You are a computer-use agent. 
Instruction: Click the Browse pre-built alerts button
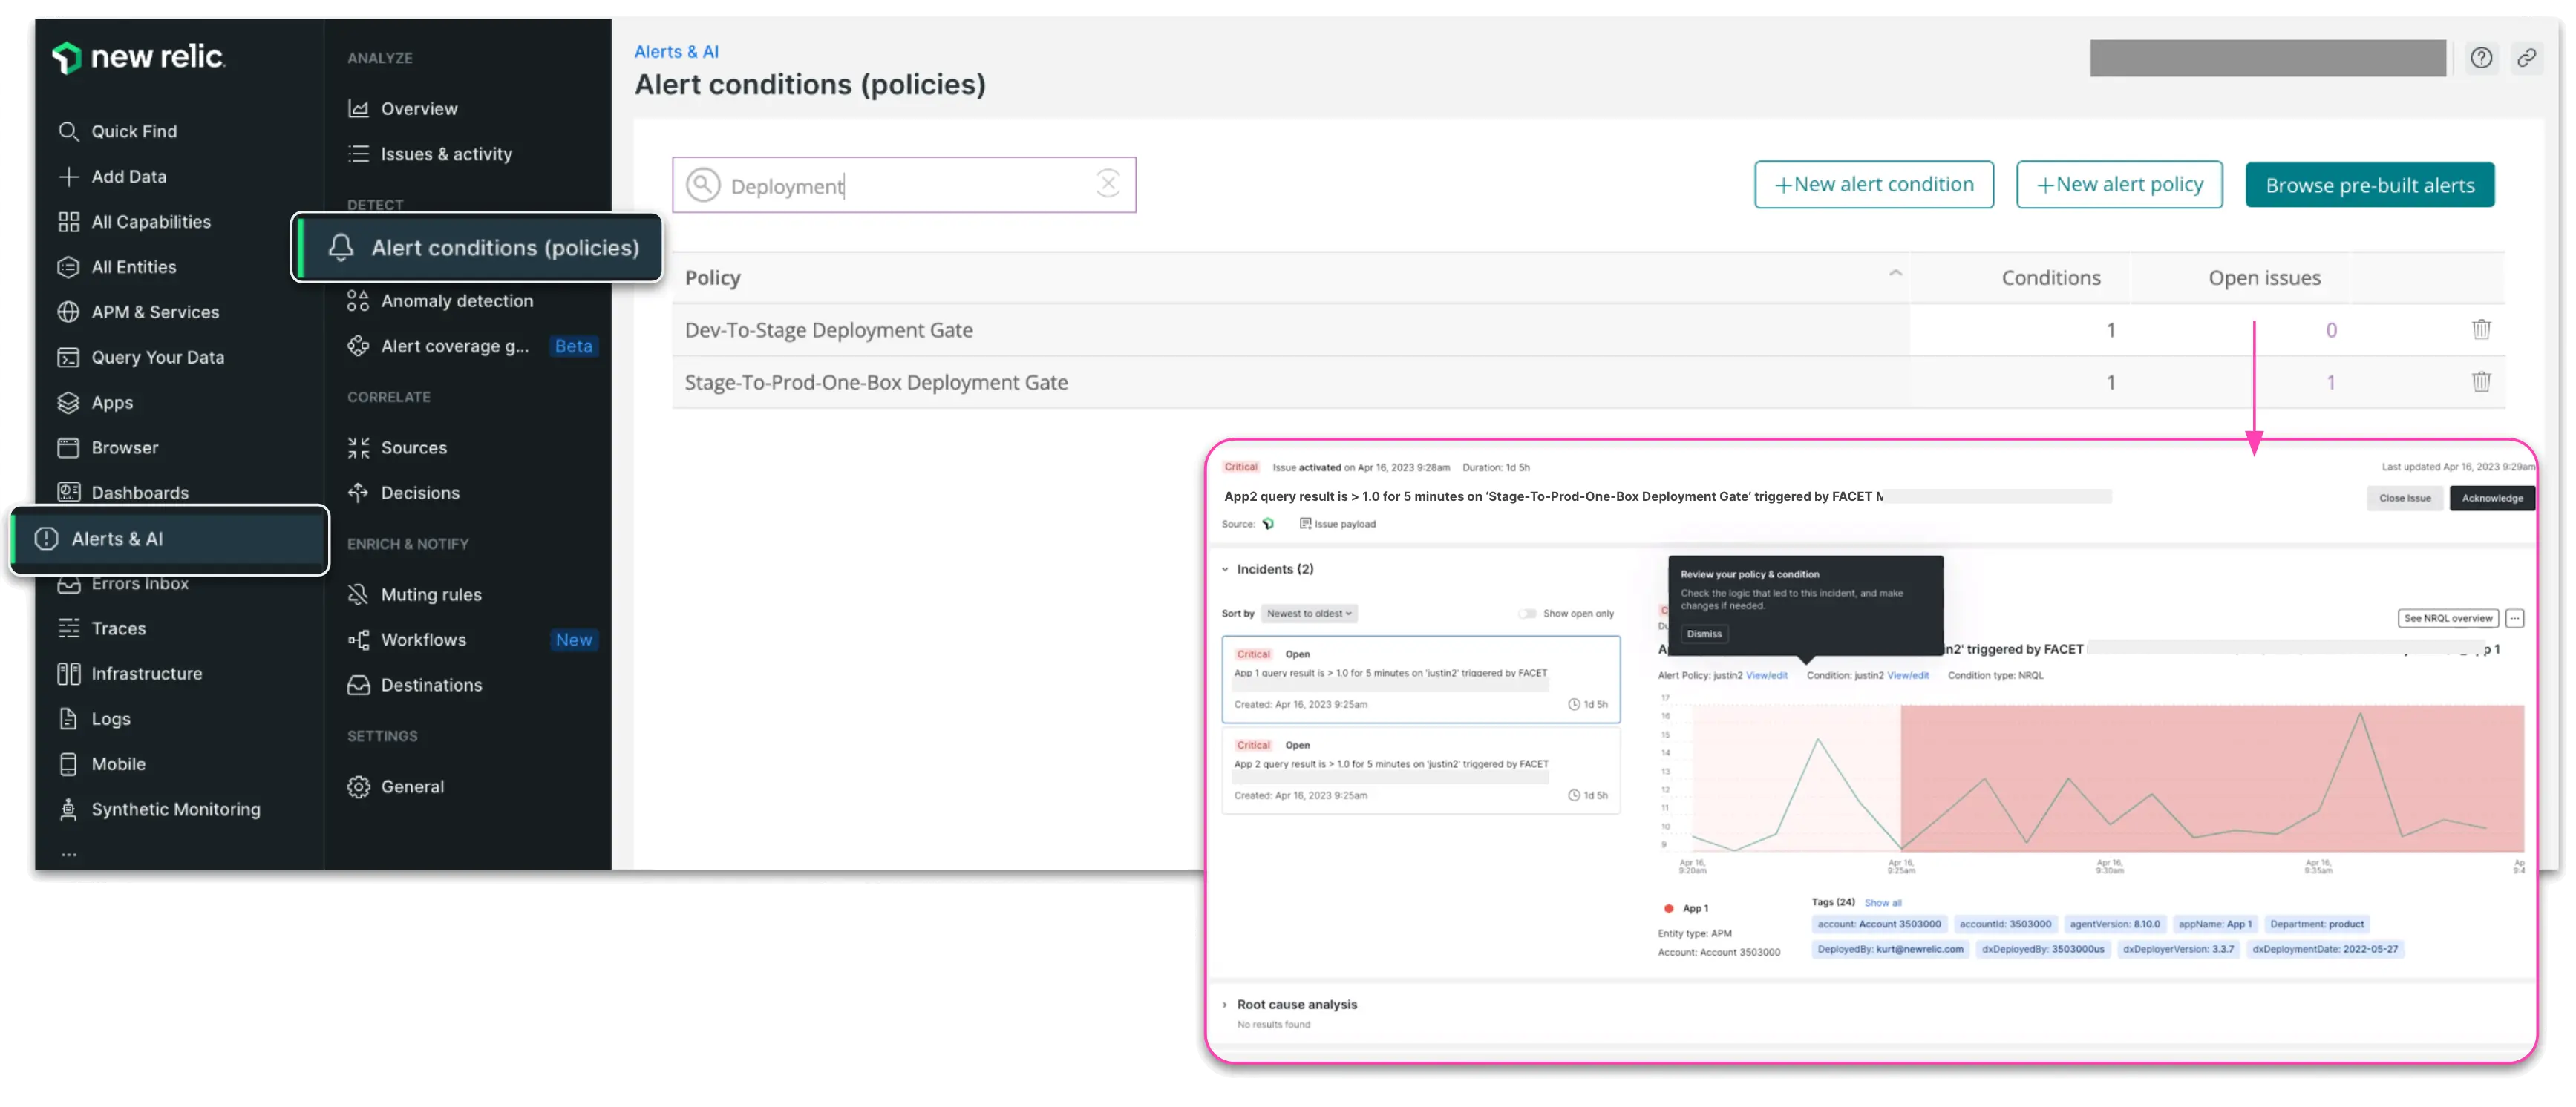pyautogui.click(x=2370, y=184)
